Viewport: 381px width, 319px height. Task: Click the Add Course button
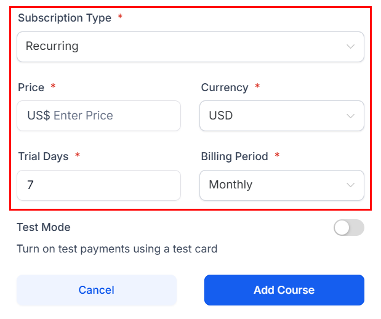[284, 290]
